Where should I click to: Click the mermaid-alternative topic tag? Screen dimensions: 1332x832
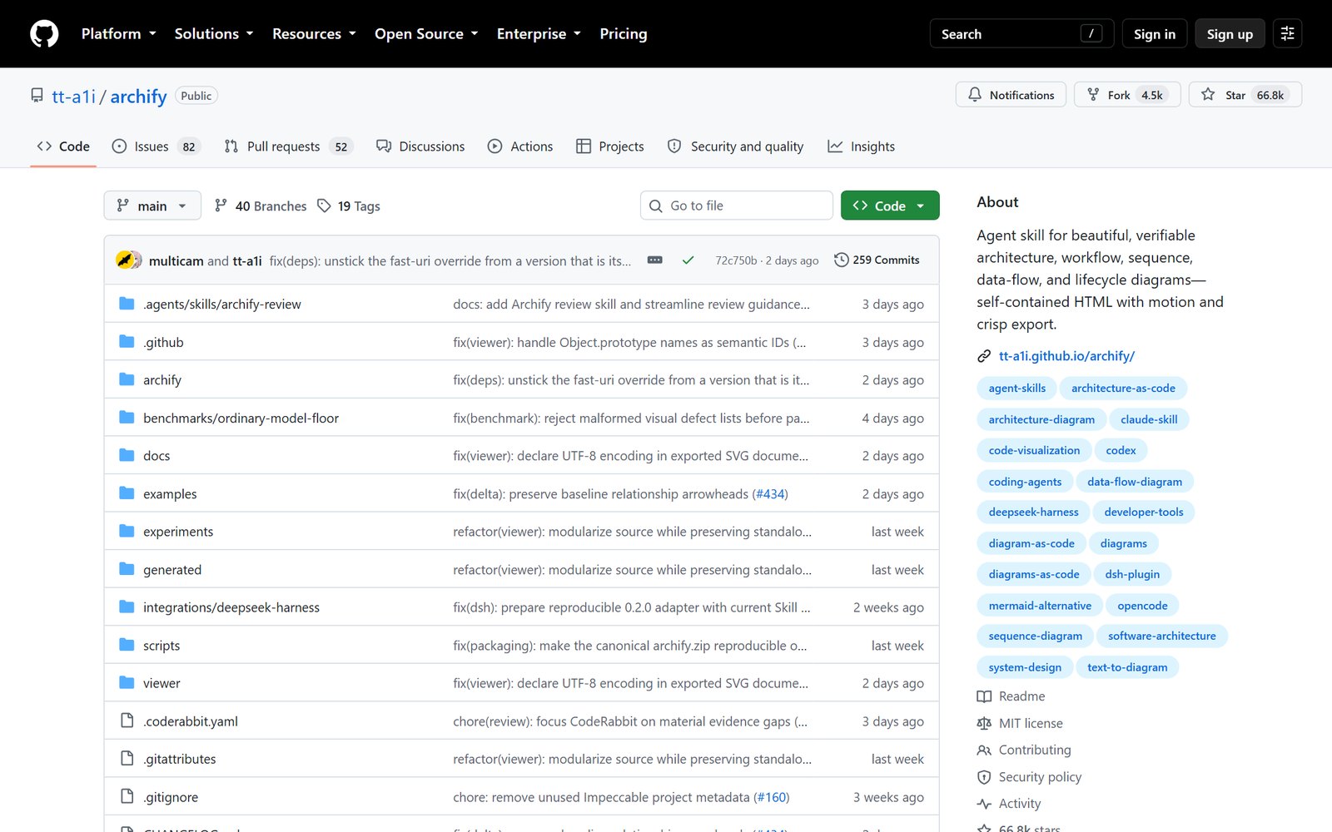(x=1040, y=606)
